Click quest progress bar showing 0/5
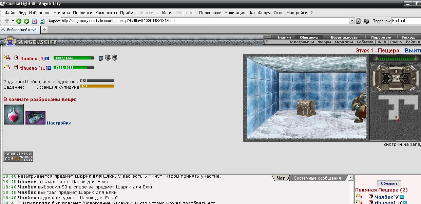421x204 pixels. pos(97,81)
